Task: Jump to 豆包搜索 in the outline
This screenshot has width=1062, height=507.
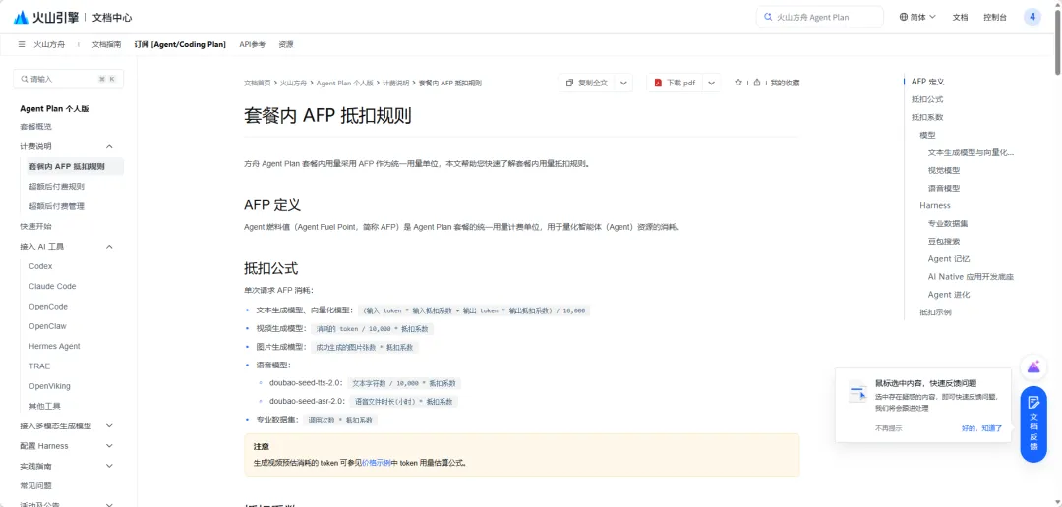Action: pyautogui.click(x=944, y=241)
